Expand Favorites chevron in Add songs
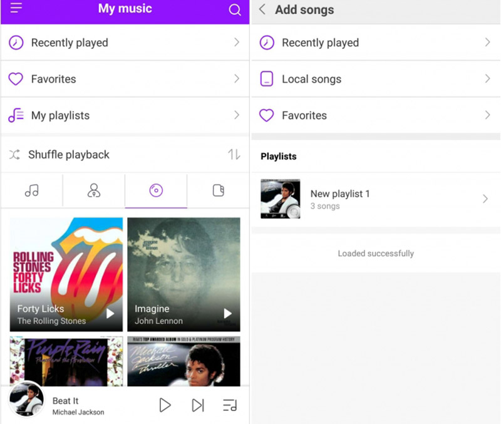The width and height of the screenshot is (501, 424). point(488,115)
